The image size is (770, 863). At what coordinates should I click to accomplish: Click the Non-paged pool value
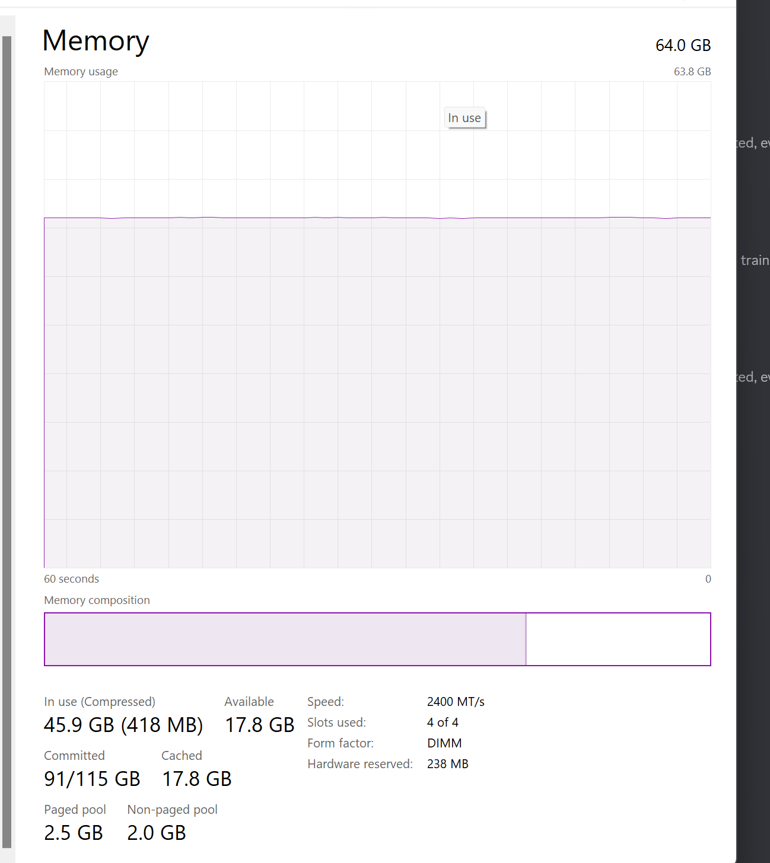(156, 832)
